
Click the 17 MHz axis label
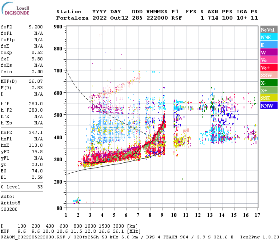257,215
